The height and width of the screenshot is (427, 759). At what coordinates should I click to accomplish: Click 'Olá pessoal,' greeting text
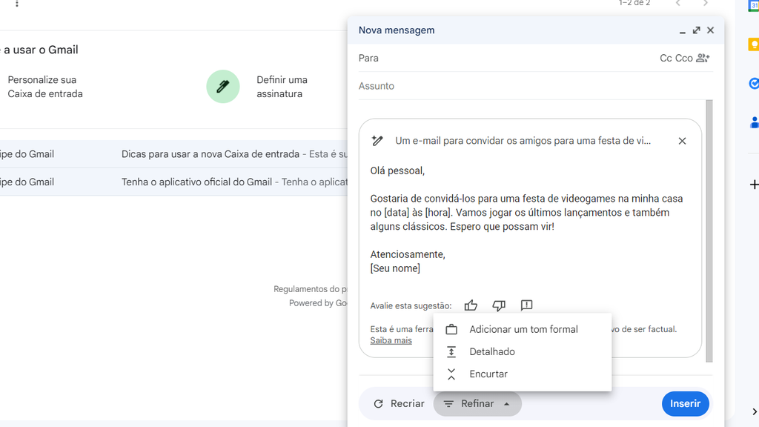(397, 171)
